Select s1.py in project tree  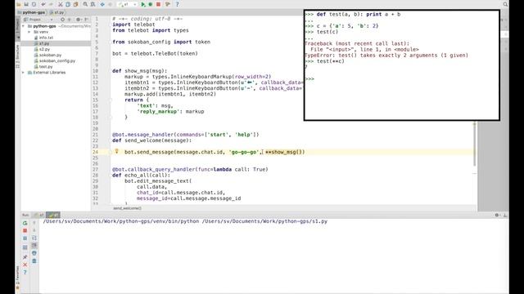click(44, 43)
